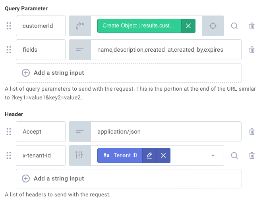This screenshot has height=200, width=265.
Task: Click the text type icon beside fields
Action: point(80,50)
